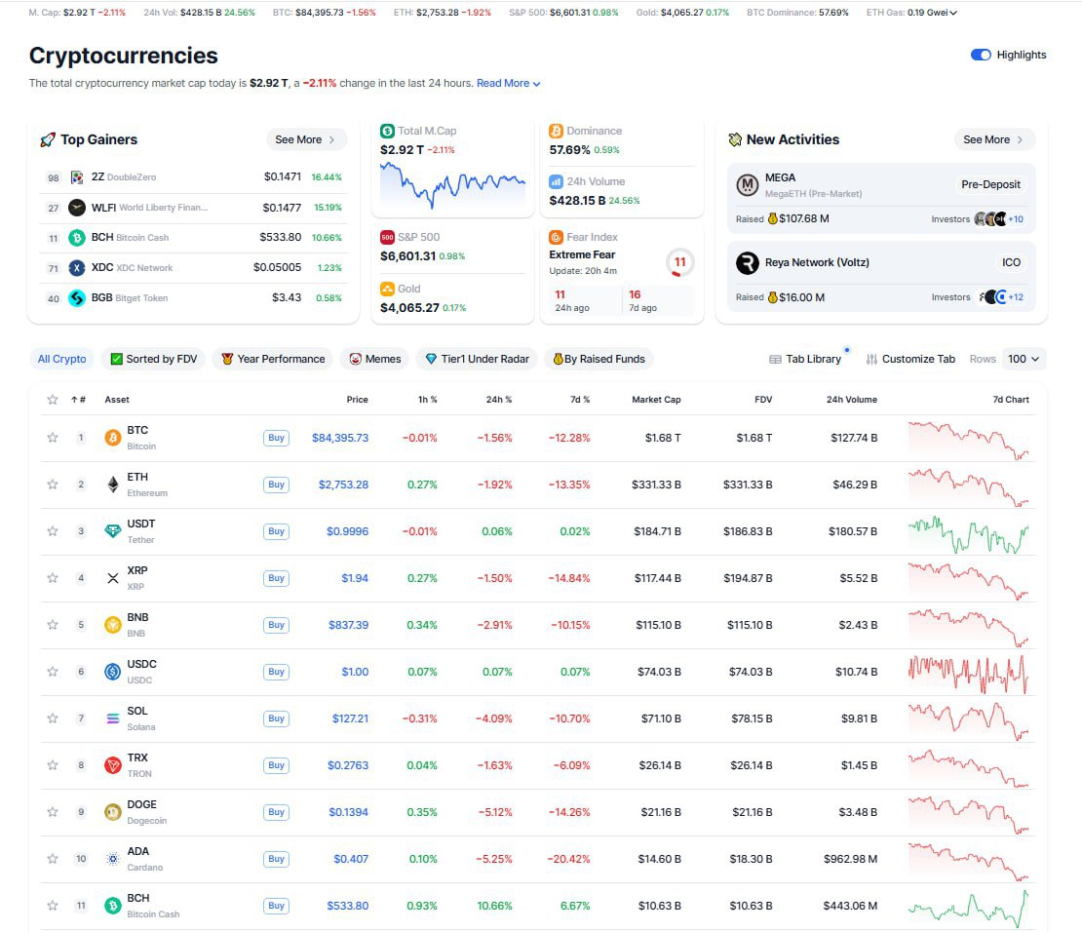
Task: Sort table by 24h Volume column
Action: point(852,400)
